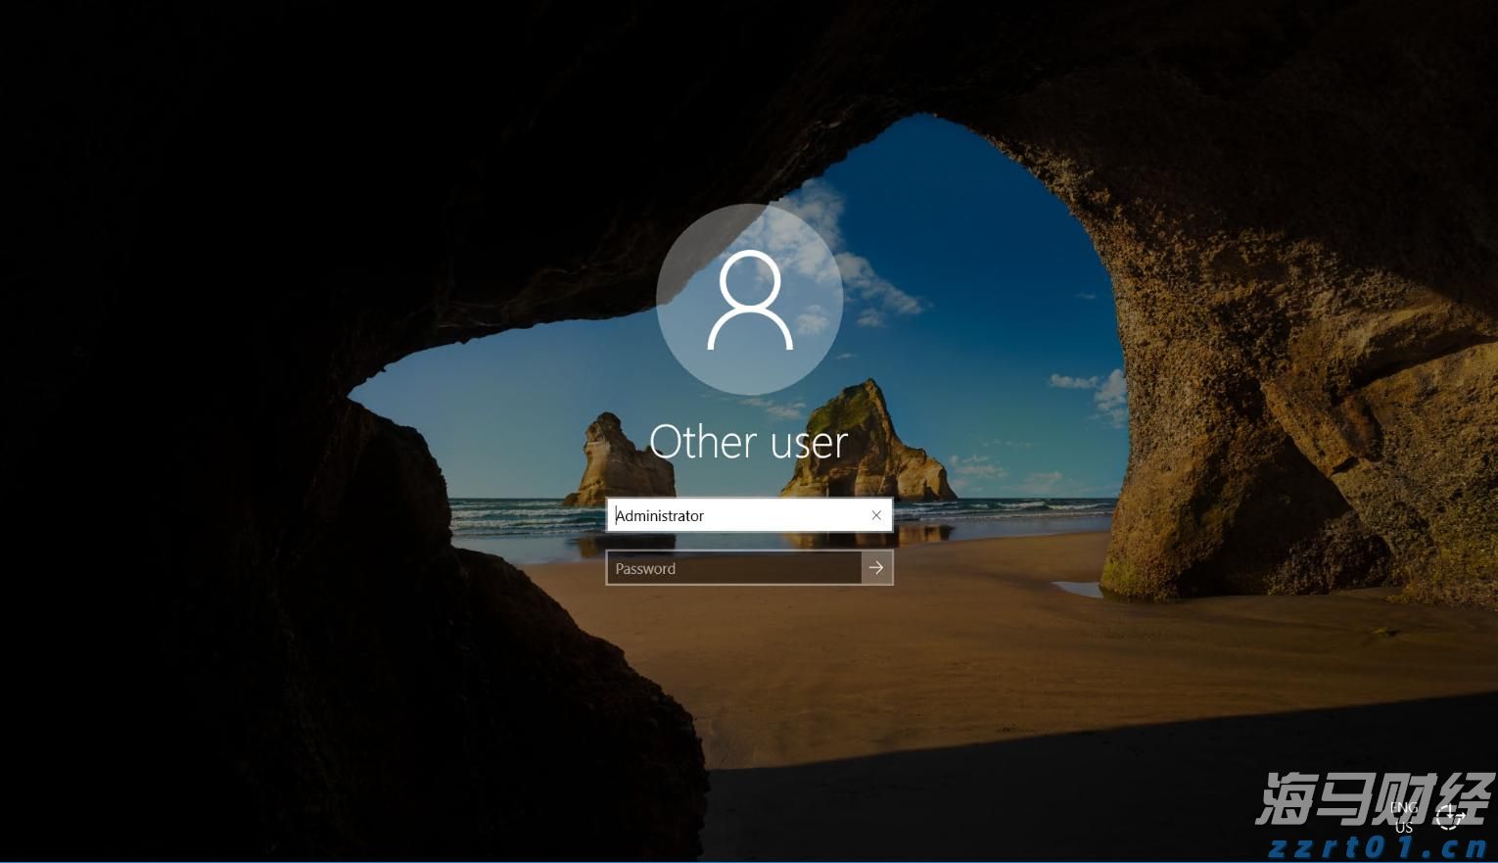Select the "Other user" account label

click(749, 442)
